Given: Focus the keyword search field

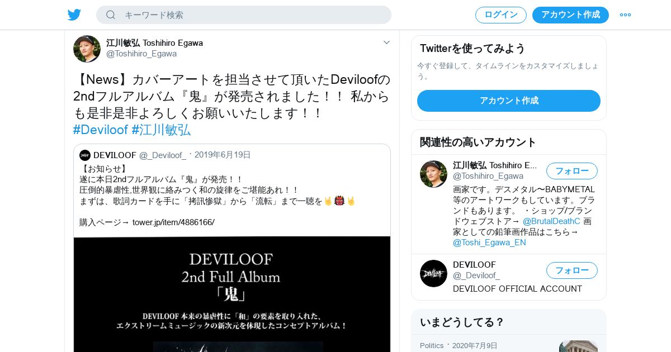Looking at the screenshot, I should click(x=244, y=15).
